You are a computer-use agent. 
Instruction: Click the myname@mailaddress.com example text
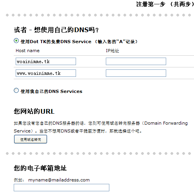(59, 180)
